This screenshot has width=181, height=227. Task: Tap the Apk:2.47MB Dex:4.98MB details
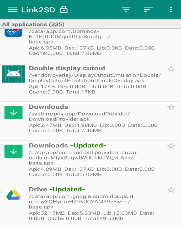click(93, 125)
